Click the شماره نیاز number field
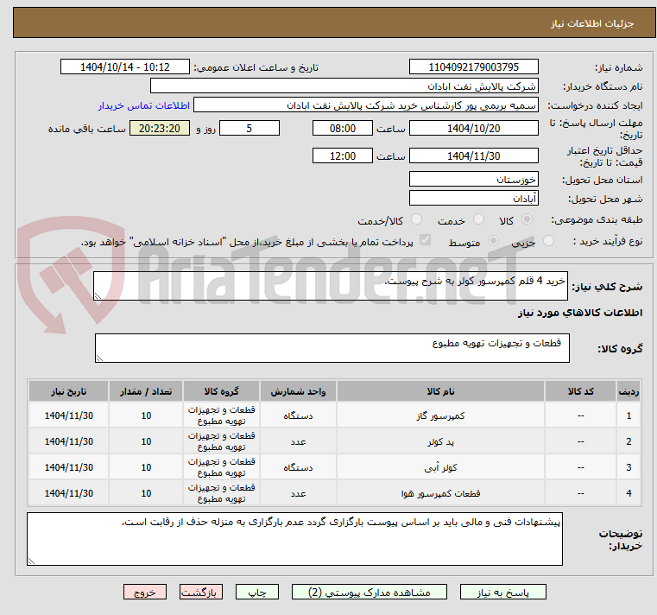Screen dimensions: 657x615 click(473, 67)
